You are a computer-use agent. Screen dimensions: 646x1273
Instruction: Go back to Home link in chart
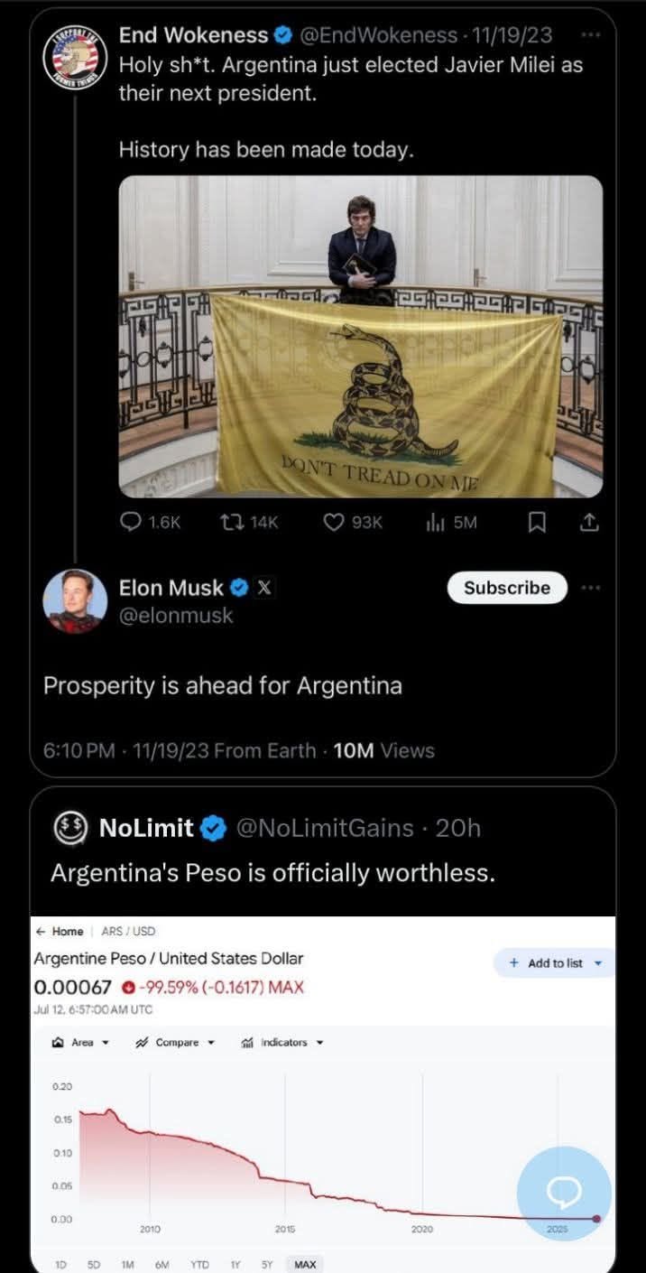tap(60, 931)
